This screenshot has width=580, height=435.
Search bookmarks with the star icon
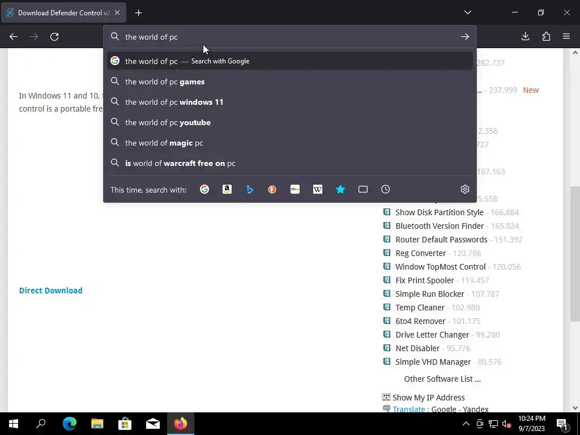pos(340,189)
